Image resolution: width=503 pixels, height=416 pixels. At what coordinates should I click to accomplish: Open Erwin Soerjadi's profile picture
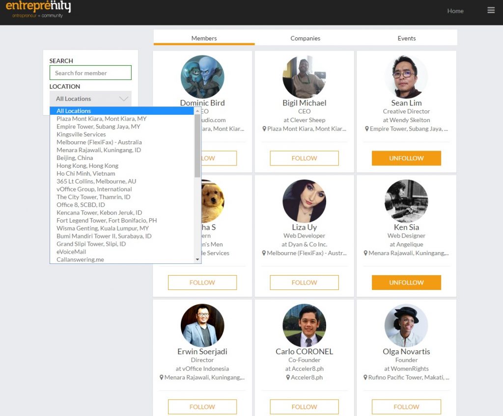[202, 326]
